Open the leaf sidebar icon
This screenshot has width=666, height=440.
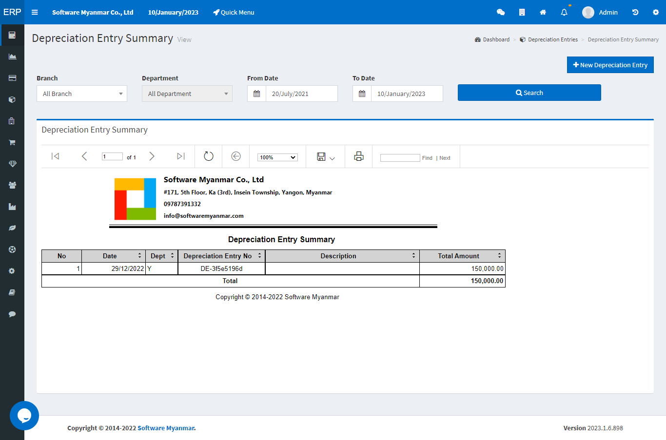(x=12, y=228)
